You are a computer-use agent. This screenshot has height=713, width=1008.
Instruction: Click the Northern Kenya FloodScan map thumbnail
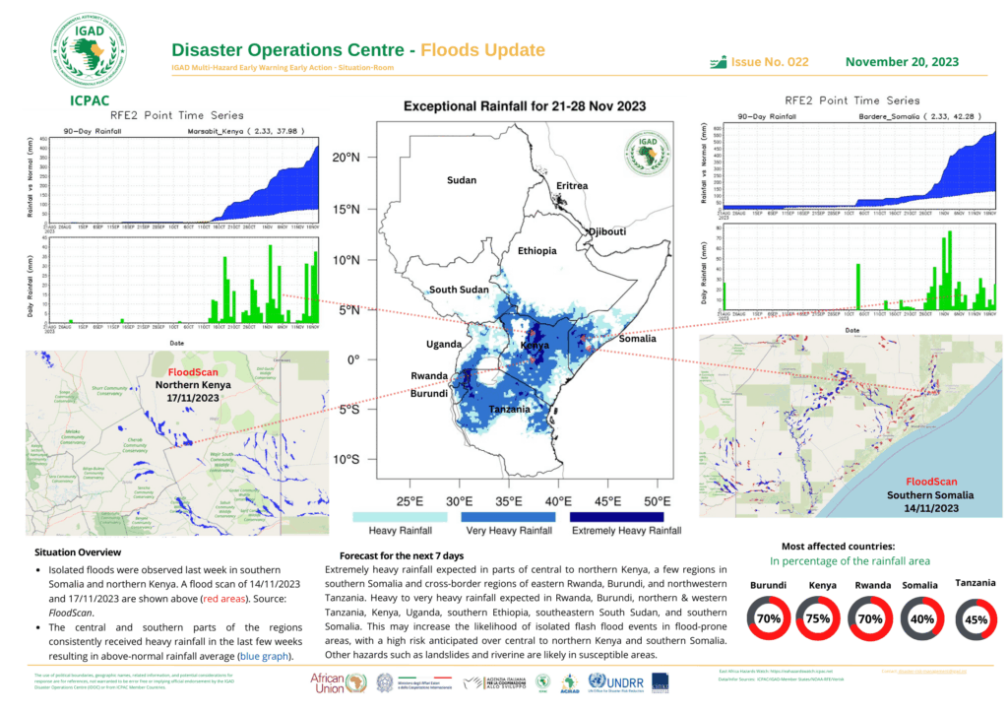tap(175, 433)
